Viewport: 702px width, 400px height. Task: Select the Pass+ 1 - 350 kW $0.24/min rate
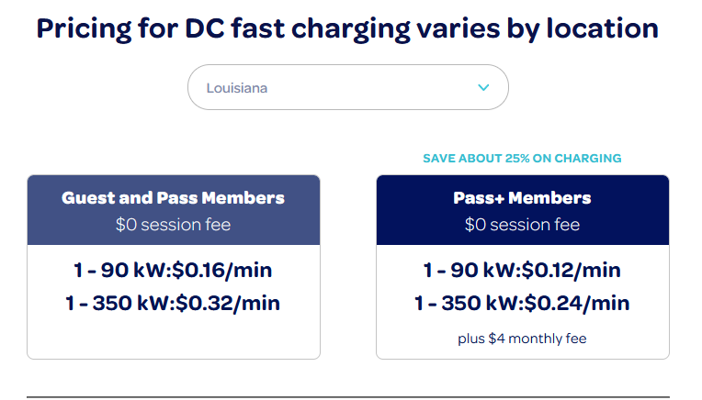[522, 303]
